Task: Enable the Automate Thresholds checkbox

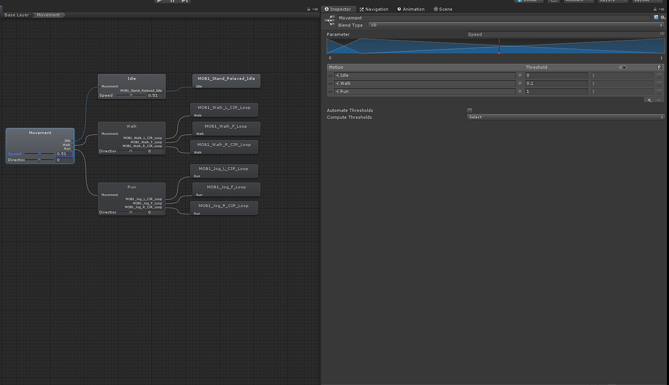Action: [x=470, y=110]
